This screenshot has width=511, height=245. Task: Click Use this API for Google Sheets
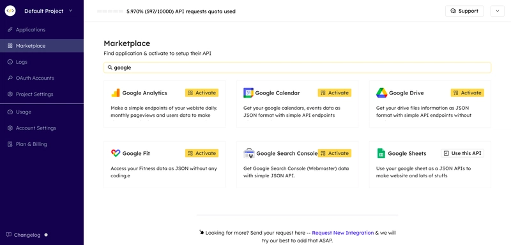tap(462, 153)
